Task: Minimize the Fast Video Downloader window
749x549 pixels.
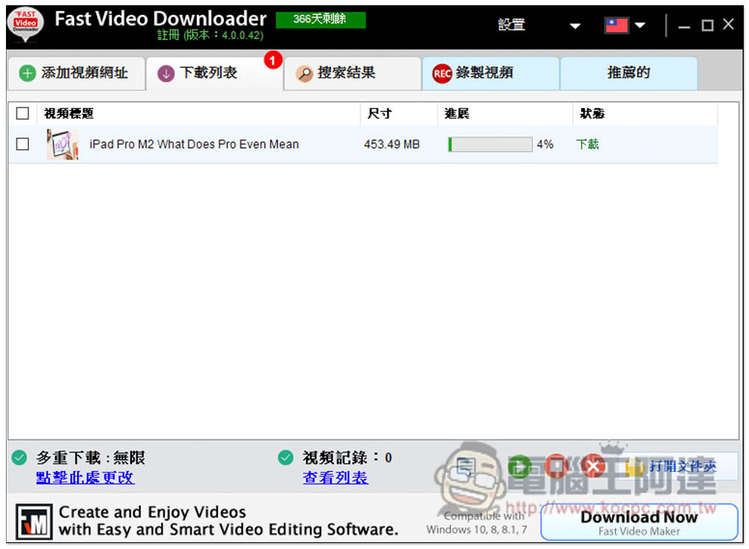Action: coord(684,25)
